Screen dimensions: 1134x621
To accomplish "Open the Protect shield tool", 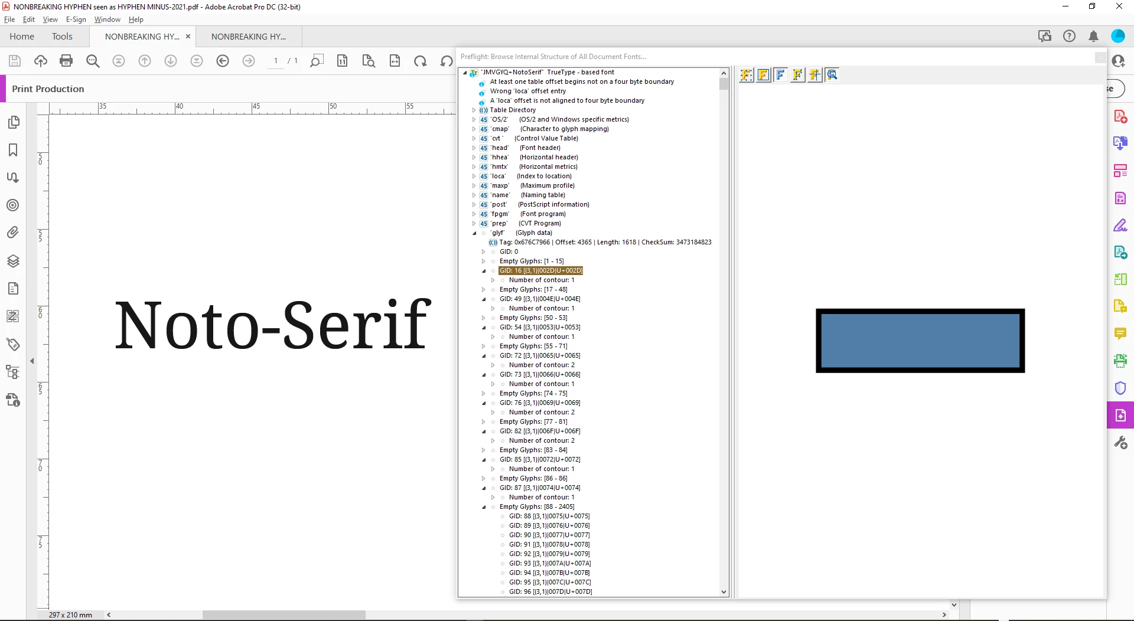I will click(x=1120, y=388).
